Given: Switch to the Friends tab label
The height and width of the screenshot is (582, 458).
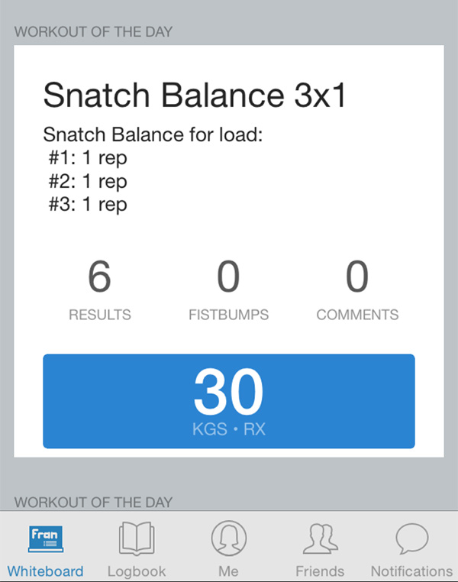Looking at the screenshot, I should coord(320,571).
